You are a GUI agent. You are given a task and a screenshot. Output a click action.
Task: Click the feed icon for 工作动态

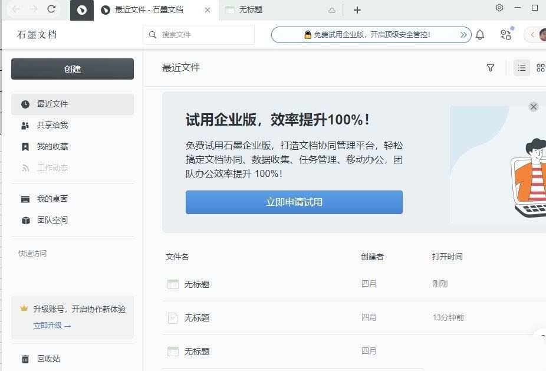pos(25,168)
